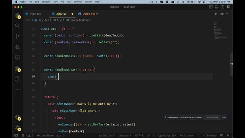Open the View menu
245x138 pixels.
click(56, 2)
